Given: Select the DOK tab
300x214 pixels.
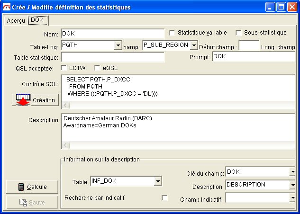Looking at the screenshot, I should (x=38, y=20).
